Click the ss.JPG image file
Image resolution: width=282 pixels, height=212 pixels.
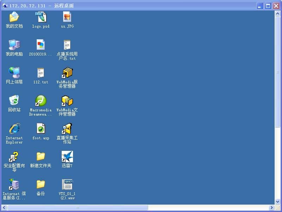(x=67, y=17)
